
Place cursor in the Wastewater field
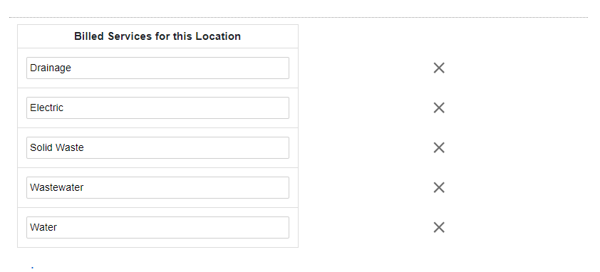[x=157, y=187]
